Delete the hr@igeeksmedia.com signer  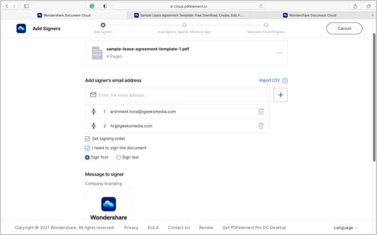[x=261, y=126]
